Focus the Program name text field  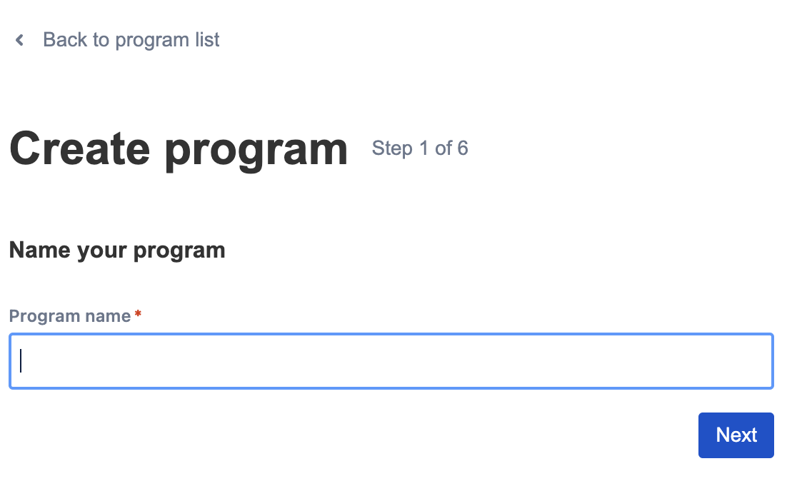(391, 361)
